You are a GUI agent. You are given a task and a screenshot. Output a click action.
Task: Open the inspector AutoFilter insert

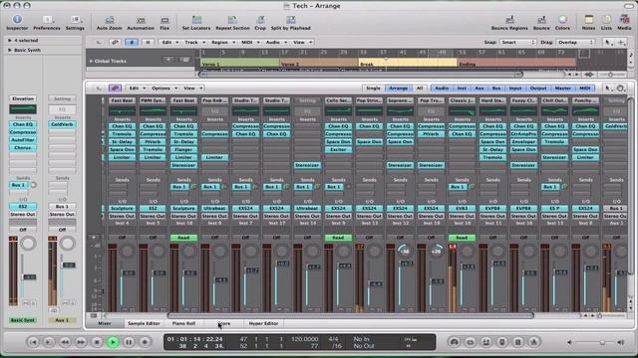point(23,140)
